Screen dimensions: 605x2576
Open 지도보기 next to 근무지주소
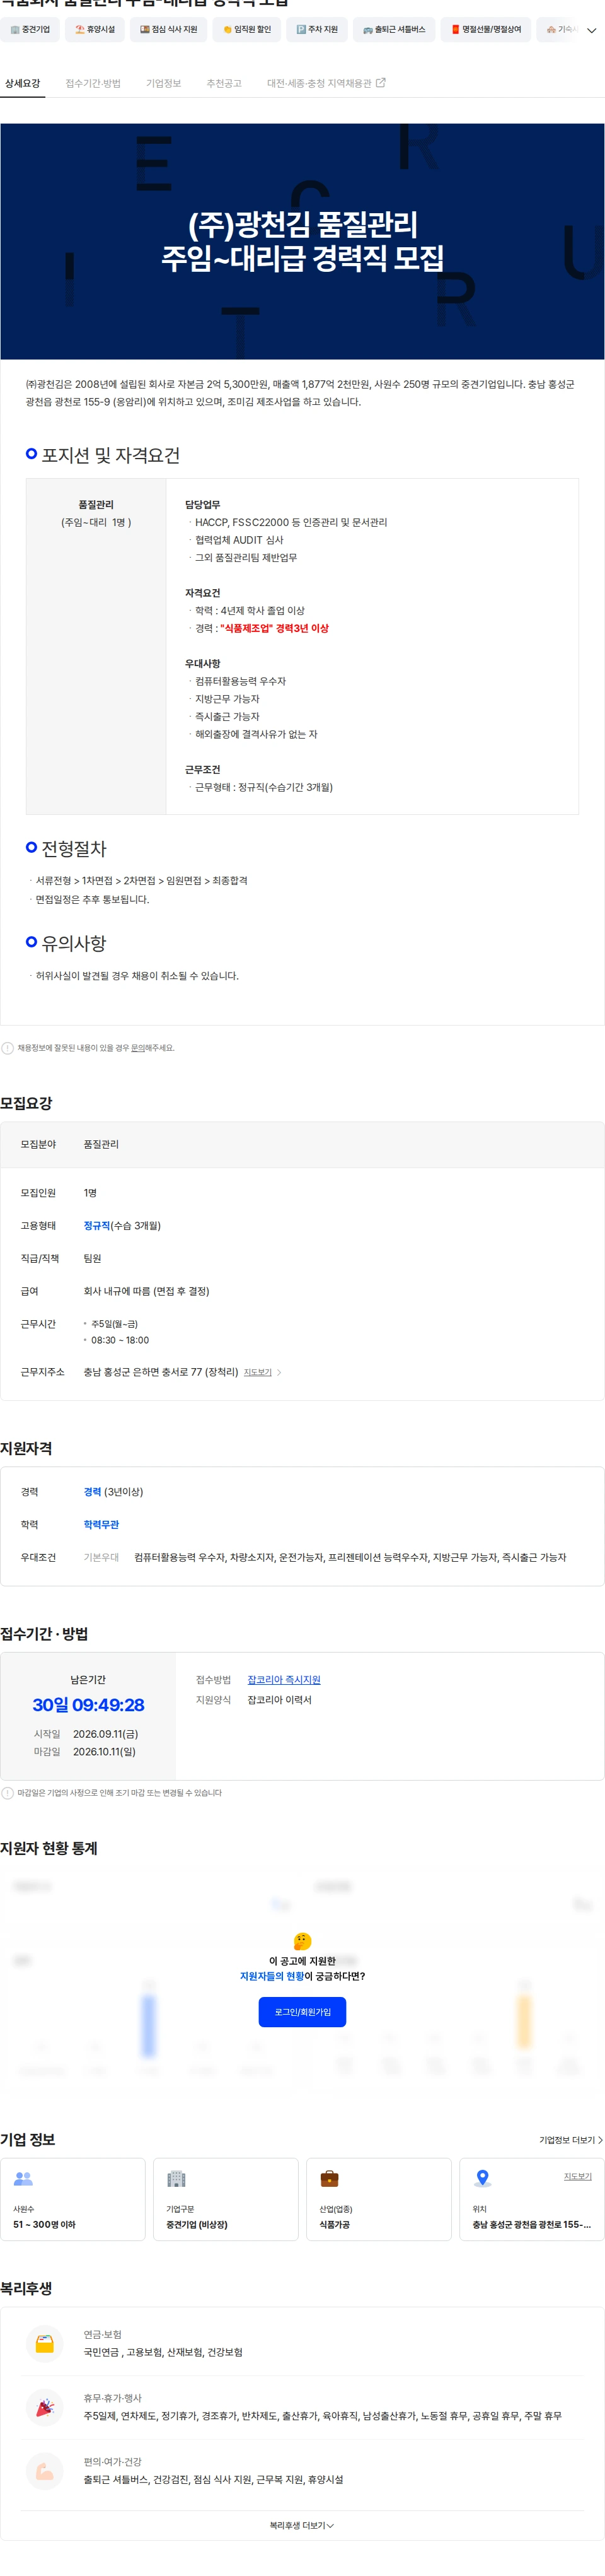click(258, 1372)
